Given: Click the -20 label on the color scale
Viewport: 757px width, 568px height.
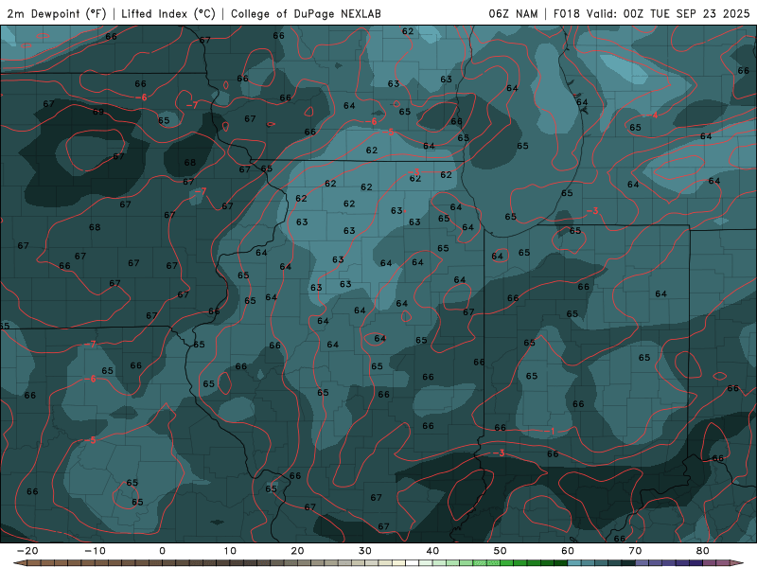Looking at the screenshot, I should [x=27, y=551].
